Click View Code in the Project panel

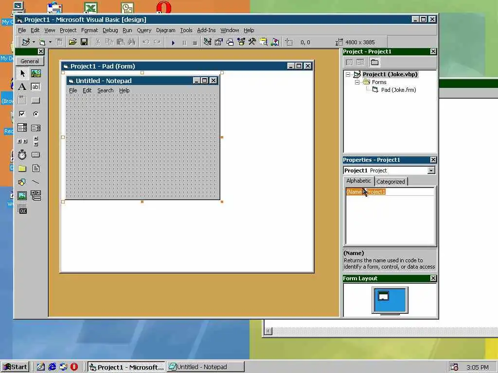(x=349, y=62)
